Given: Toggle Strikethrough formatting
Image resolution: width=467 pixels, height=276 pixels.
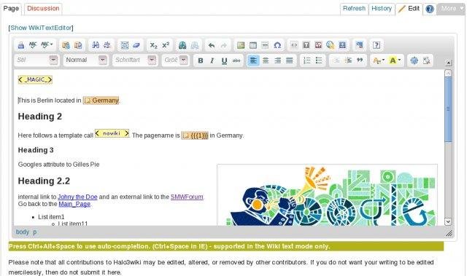Looking at the screenshot, I should point(236,60).
